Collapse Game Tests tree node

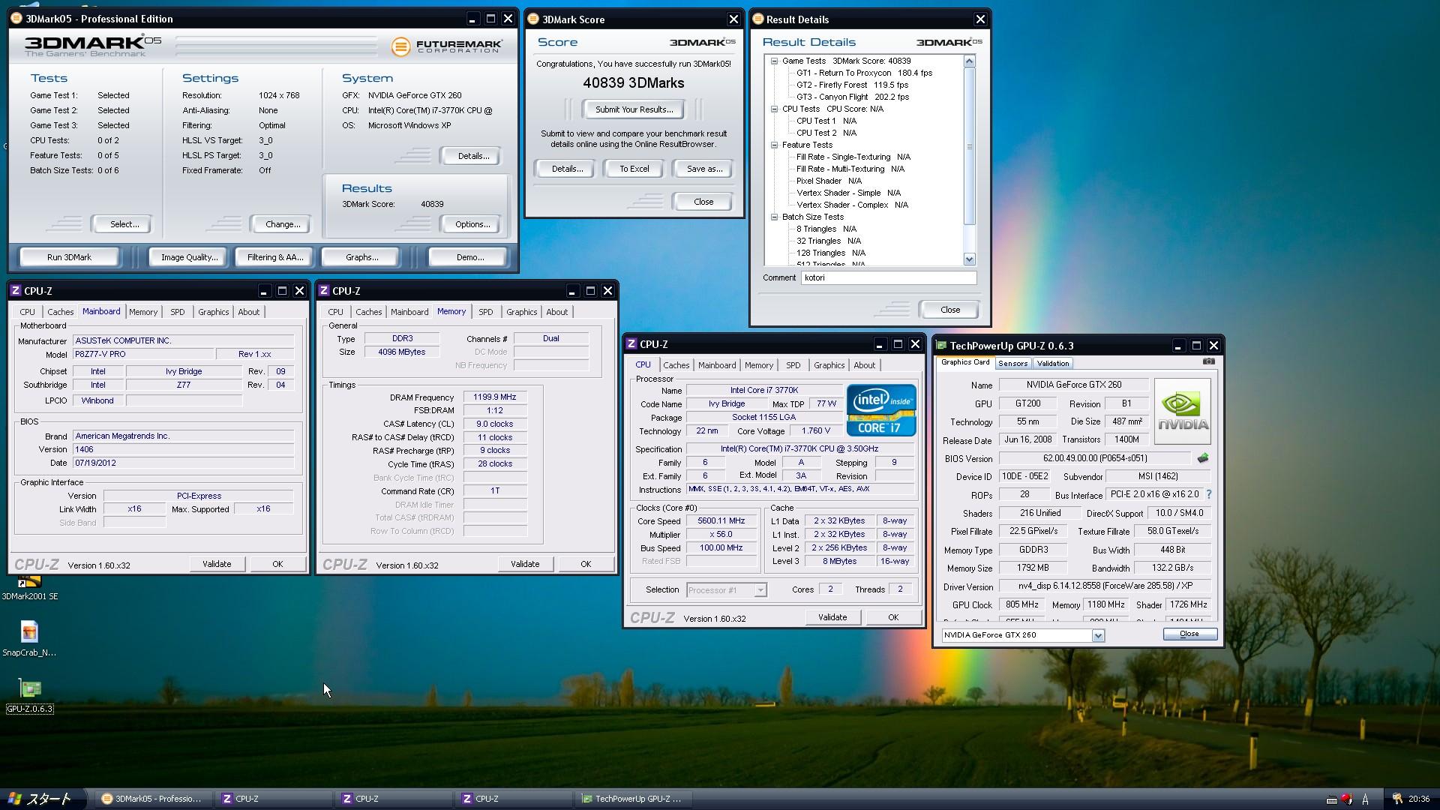point(774,61)
